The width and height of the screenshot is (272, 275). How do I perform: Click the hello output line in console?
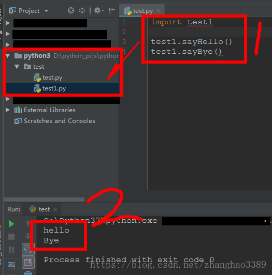[56, 230]
